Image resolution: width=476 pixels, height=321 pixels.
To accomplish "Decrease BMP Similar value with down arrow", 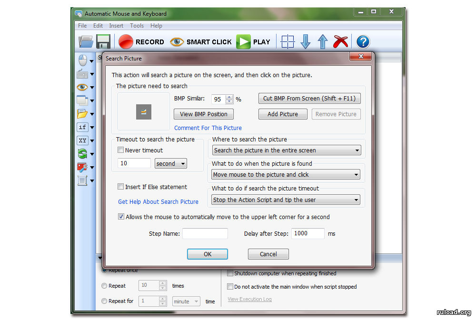I will [229, 101].
